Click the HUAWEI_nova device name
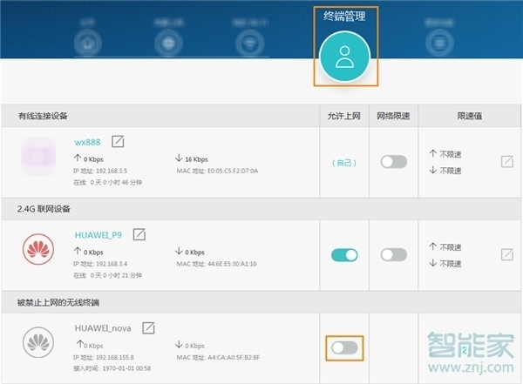 click(103, 328)
